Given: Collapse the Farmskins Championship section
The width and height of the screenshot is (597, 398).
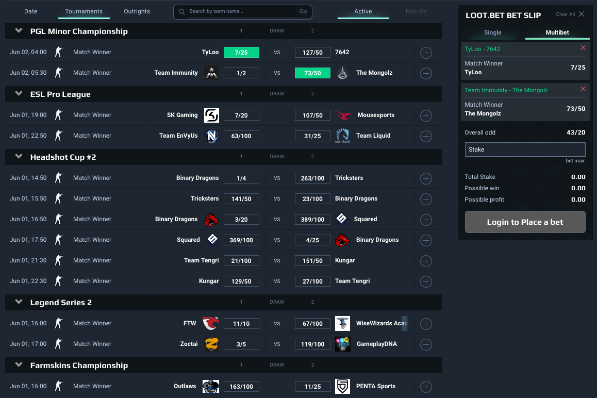Looking at the screenshot, I should [x=19, y=365].
